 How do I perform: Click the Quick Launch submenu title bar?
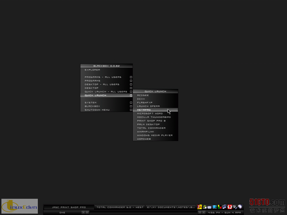coord(155,92)
